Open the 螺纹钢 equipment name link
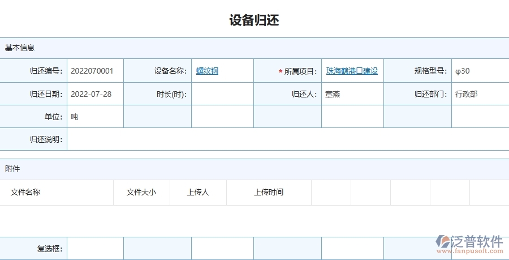509x260 pixels. [x=207, y=71]
